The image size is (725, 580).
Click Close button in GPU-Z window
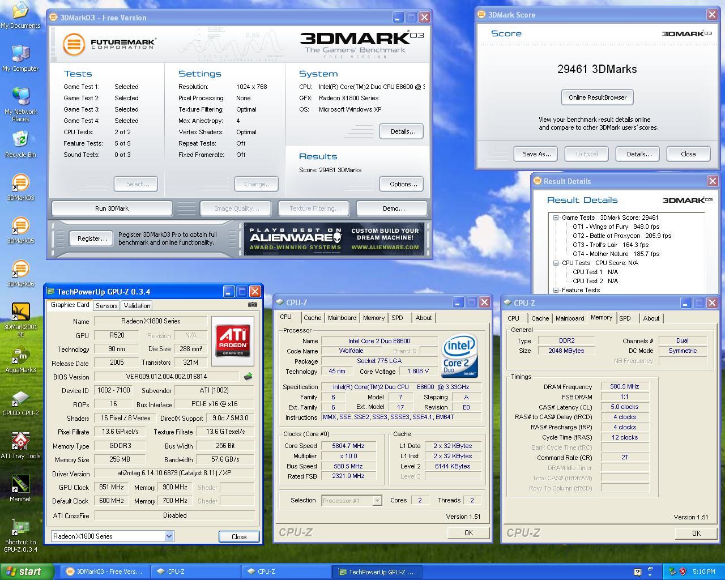coord(239,536)
